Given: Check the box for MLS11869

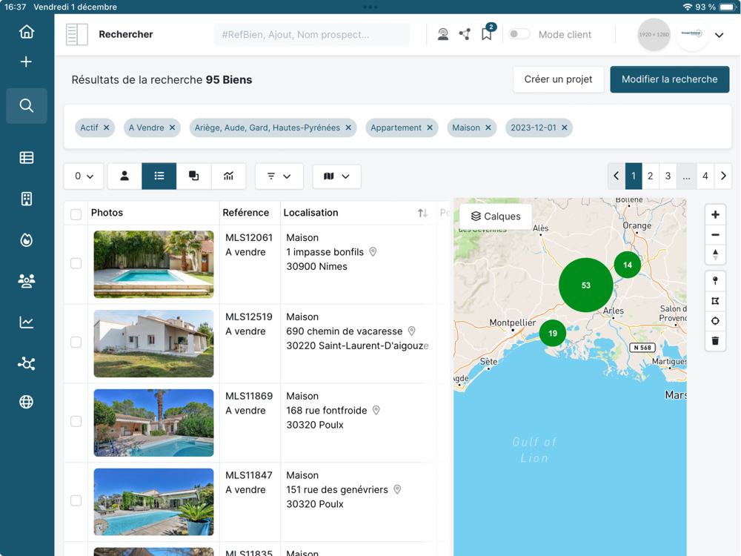Looking at the screenshot, I should tap(76, 421).
